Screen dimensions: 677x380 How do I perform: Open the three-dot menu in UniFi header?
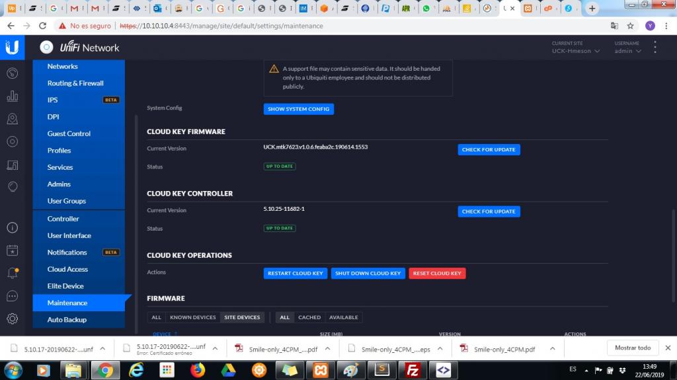point(655,47)
